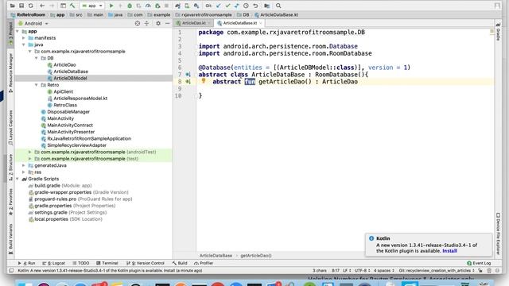This screenshot has width=509, height=286.
Task: Switch to the ArticleDao.kt editor tab
Action: (x=193, y=23)
